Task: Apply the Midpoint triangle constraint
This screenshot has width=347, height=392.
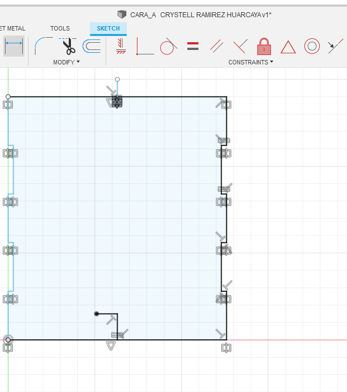Action: [x=288, y=47]
